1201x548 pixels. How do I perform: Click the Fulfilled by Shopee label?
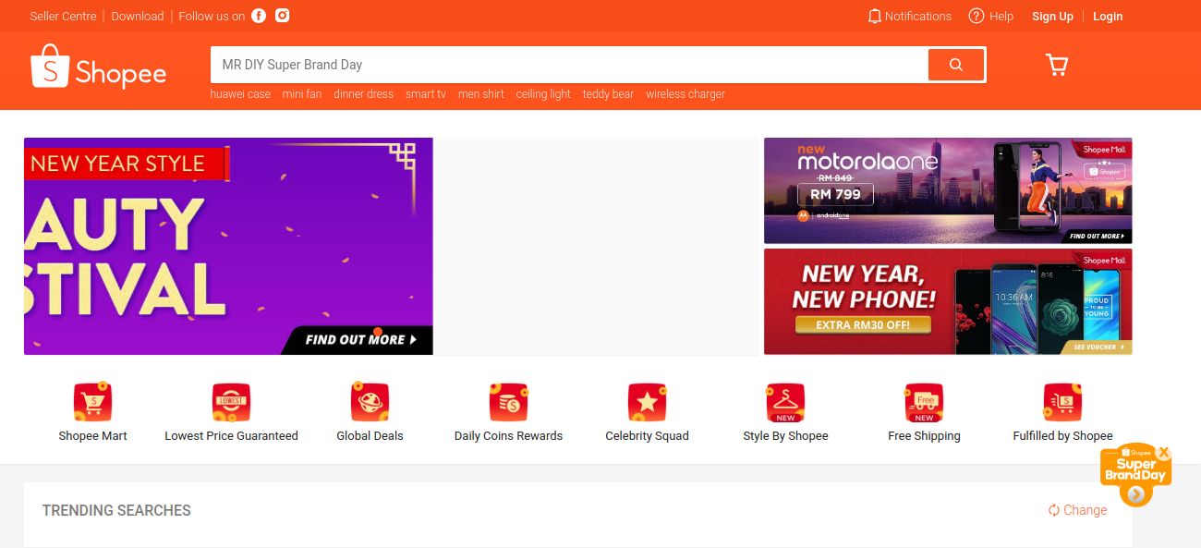[1062, 436]
